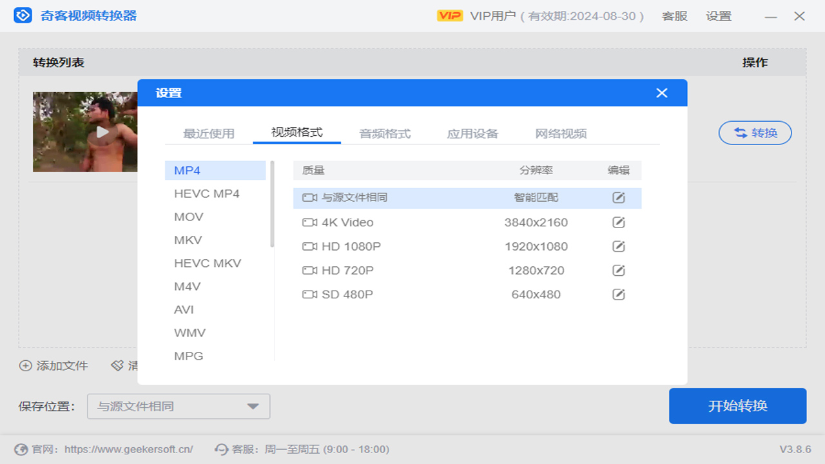Click the app logo in the title bar
825x464 pixels.
24,15
